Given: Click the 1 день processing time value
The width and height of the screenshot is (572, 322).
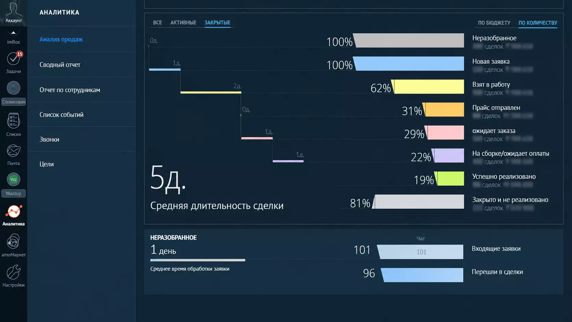Looking at the screenshot, I should pyautogui.click(x=163, y=250).
